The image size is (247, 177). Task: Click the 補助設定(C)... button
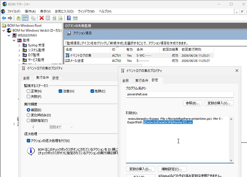click(172, 169)
